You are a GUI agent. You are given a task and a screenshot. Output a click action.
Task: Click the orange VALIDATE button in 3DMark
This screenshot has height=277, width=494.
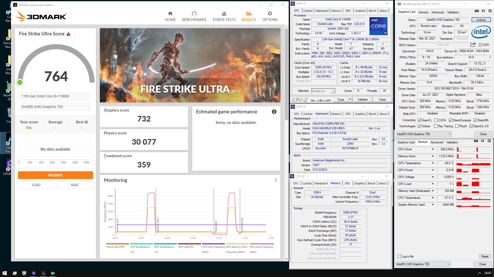pyautogui.click(x=55, y=175)
